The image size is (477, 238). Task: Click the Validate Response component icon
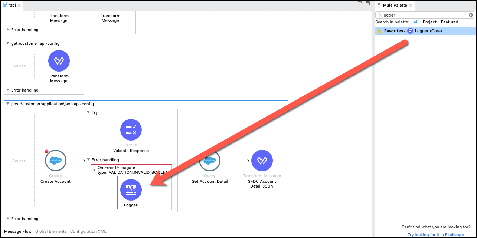(131, 130)
